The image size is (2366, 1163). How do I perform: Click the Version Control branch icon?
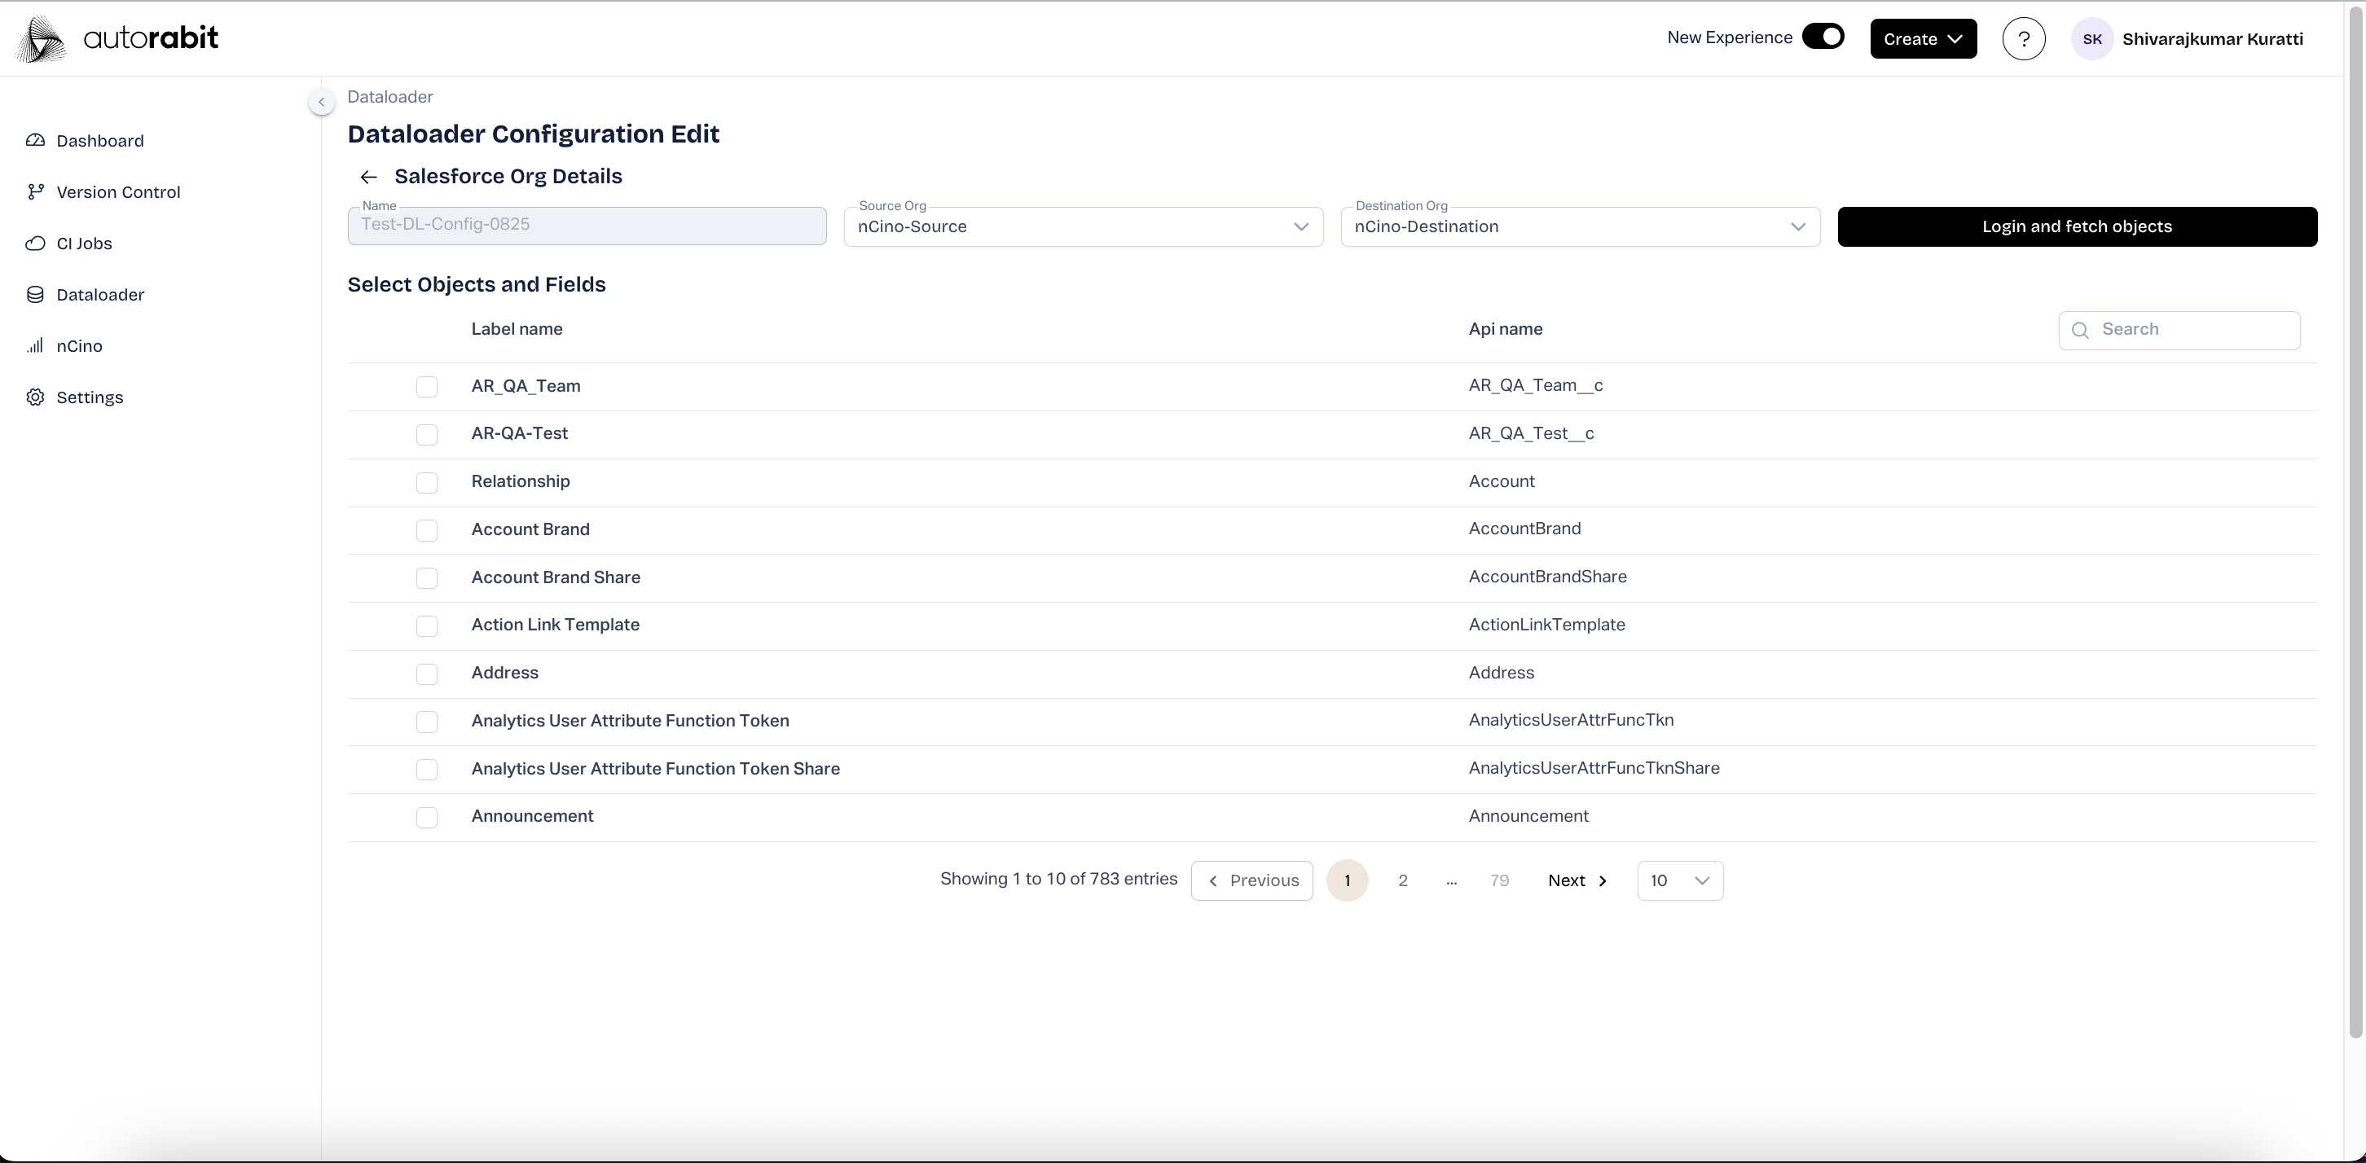point(35,192)
